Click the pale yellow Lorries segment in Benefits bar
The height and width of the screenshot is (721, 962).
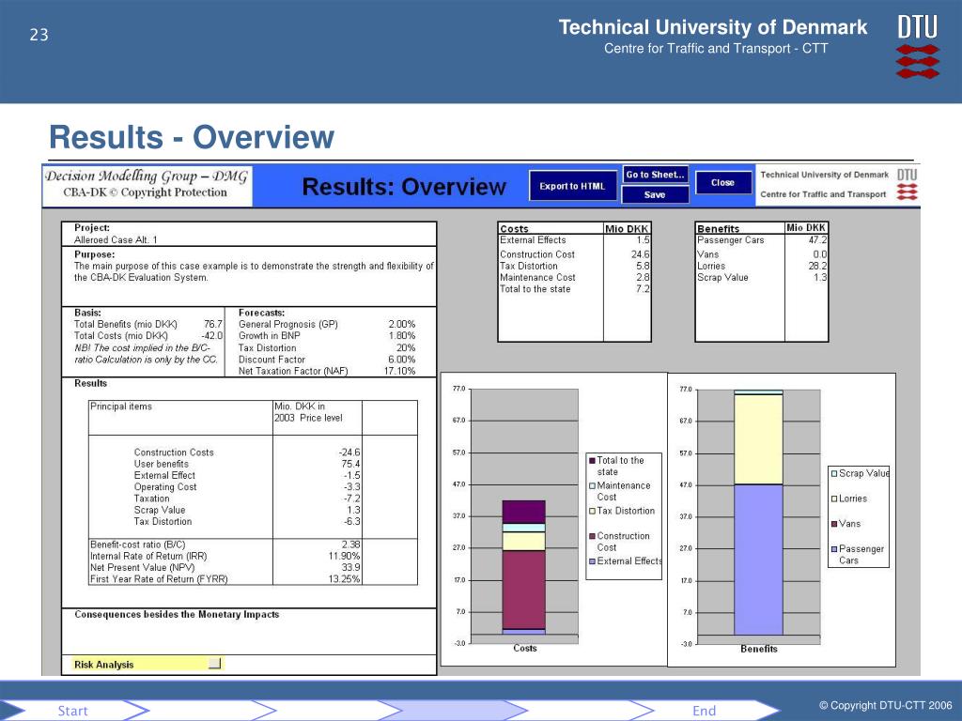[x=758, y=439]
